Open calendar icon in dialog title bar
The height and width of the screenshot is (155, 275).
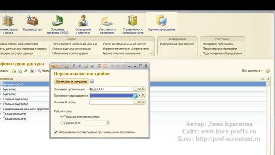(105, 66)
